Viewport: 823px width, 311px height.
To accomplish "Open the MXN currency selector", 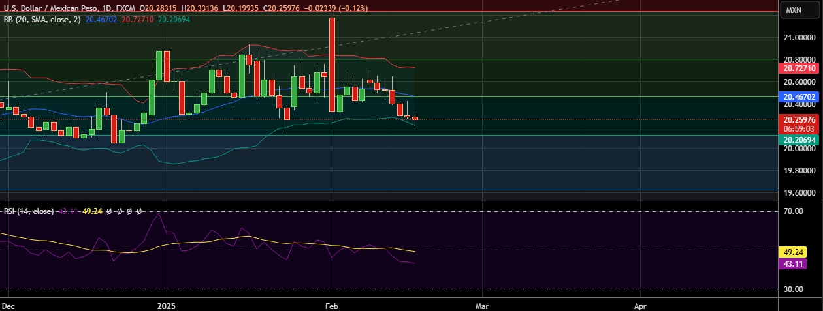I will coord(801,10).
